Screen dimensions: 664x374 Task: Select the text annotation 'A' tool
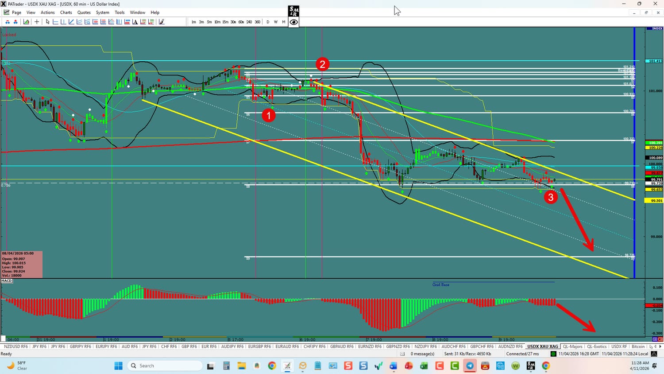(135, 22)
